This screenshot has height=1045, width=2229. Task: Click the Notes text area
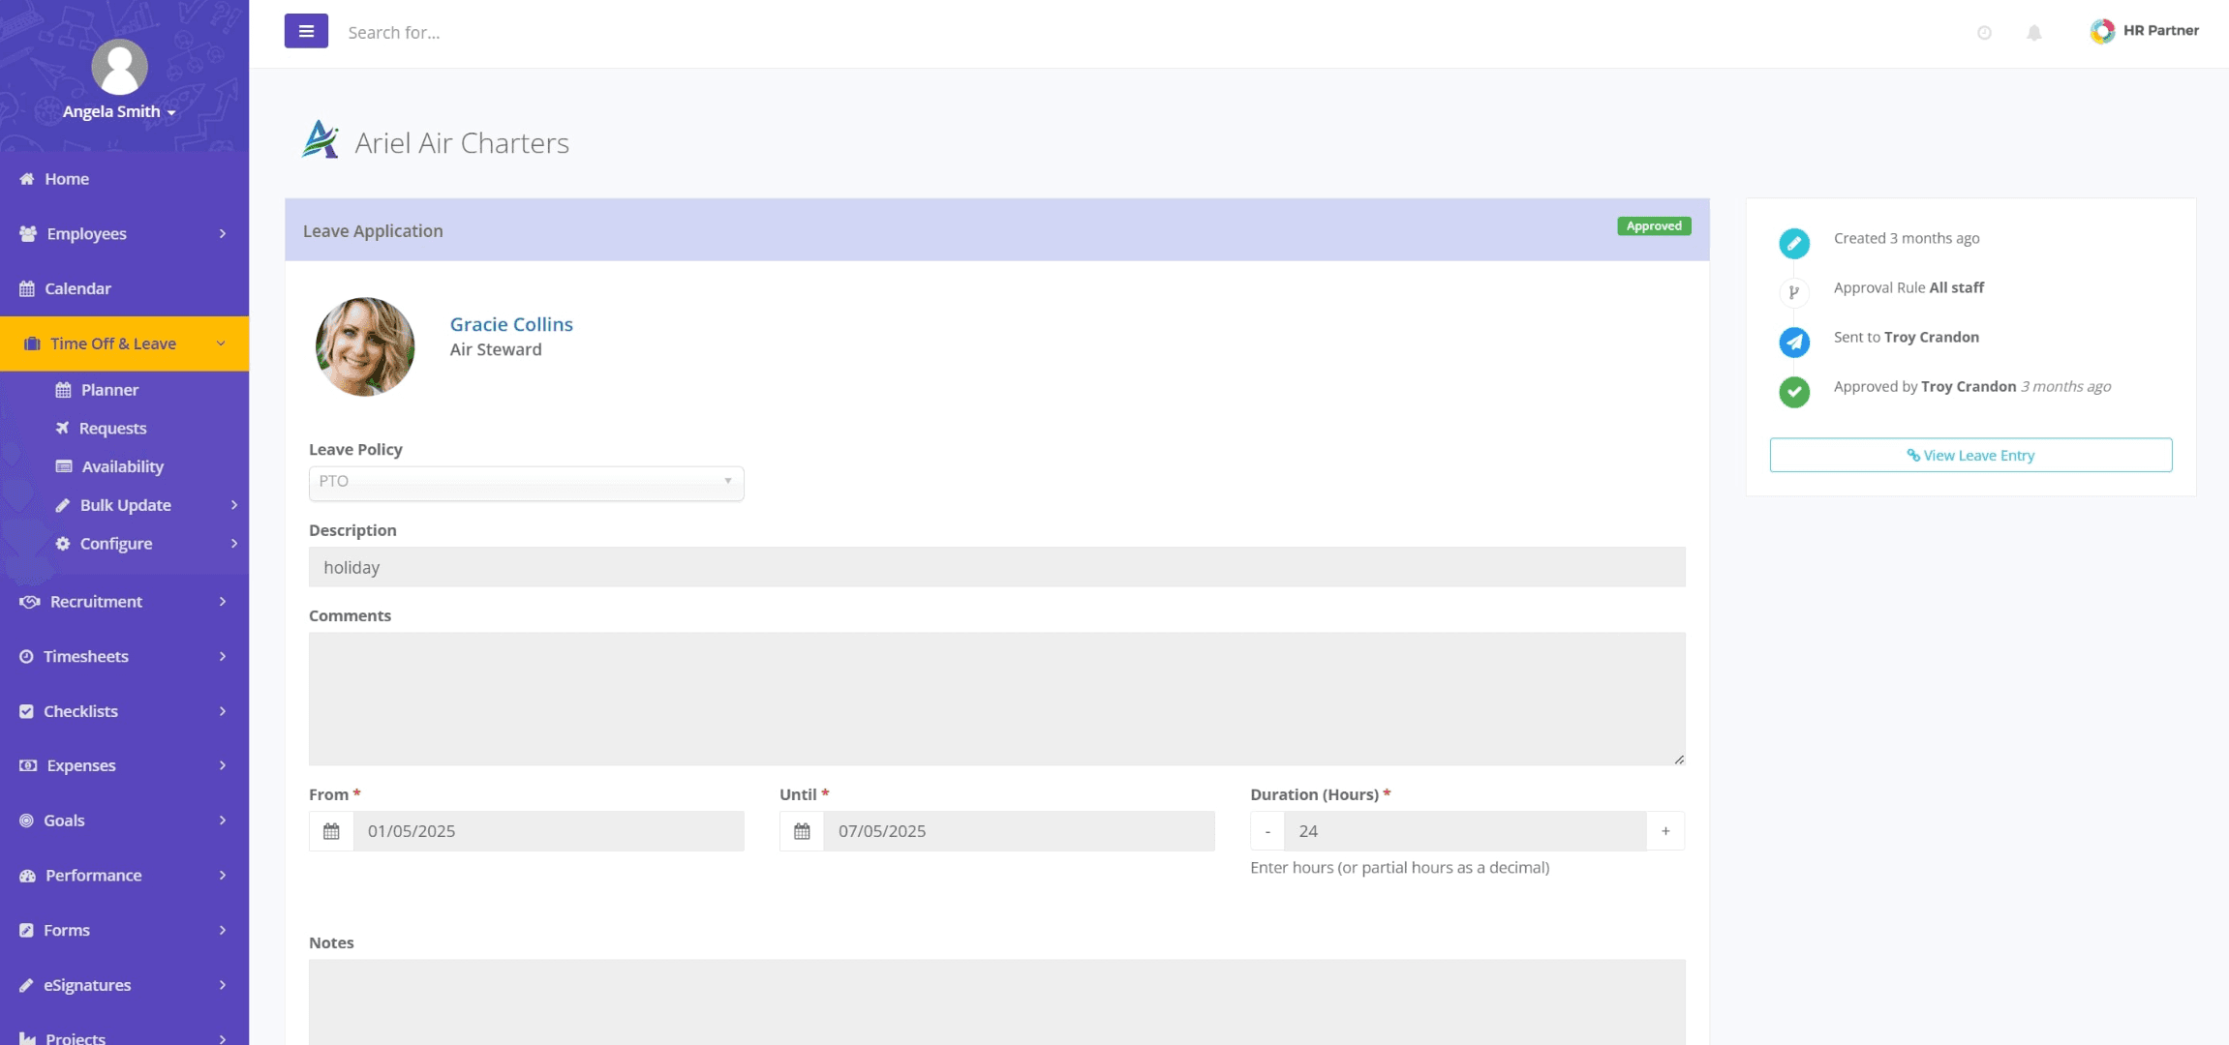997,1002
